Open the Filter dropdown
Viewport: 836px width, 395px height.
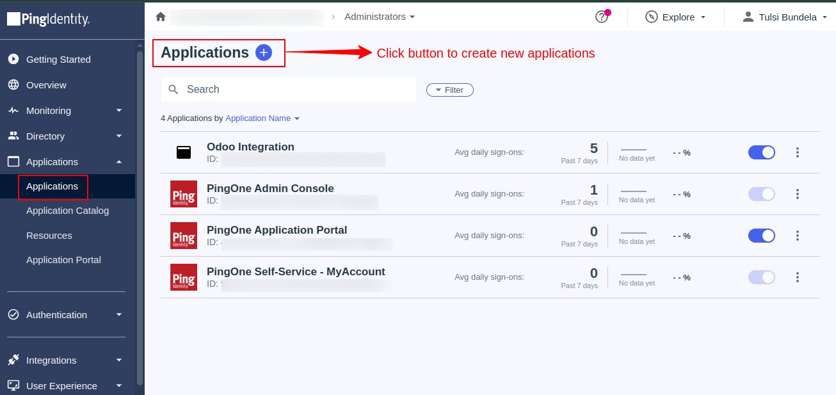click(449, 90)
